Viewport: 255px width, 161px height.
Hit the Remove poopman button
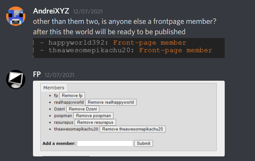pos(93,116)
